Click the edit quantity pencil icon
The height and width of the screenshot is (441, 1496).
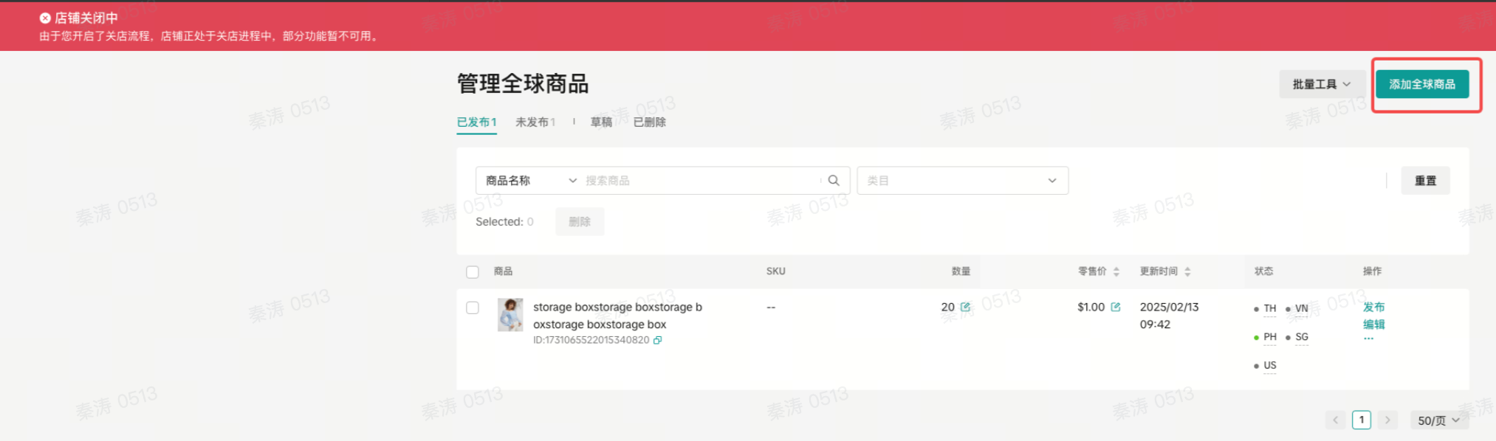pos(965,307)
